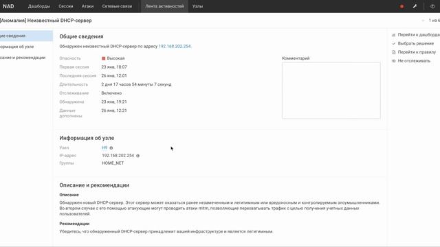Click the Рекомендации subheading
Image resolution: width=440 pixels, height=247 pixels.
point(74,224)
